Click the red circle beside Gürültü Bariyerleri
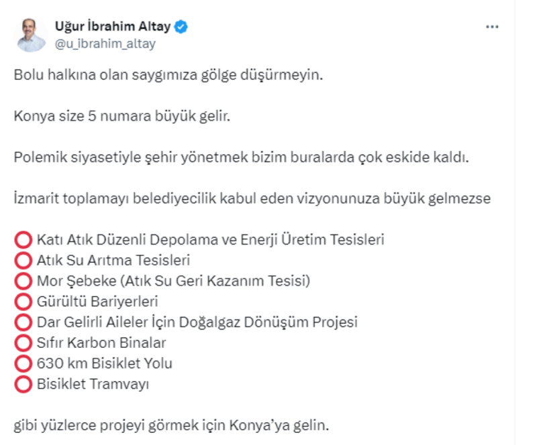This screenshot has height=445, width=537. (23, 301)
